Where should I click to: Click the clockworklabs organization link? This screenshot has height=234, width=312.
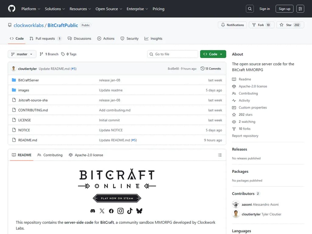click(28, 25)
